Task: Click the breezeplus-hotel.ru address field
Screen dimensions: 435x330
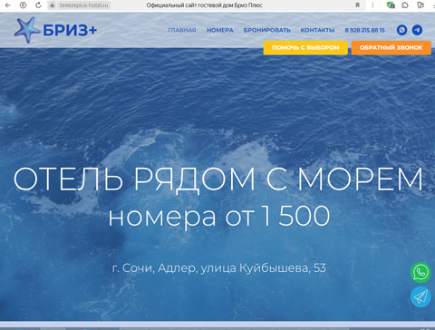Action: tap(83, 5)
